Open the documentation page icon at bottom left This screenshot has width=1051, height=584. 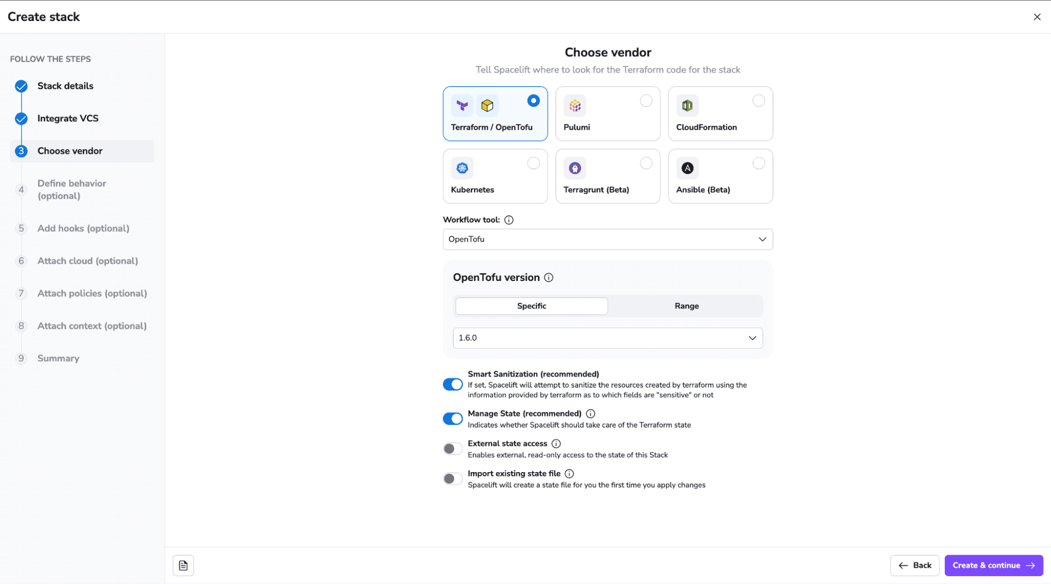pyautogui.click(x=183, y=566)
